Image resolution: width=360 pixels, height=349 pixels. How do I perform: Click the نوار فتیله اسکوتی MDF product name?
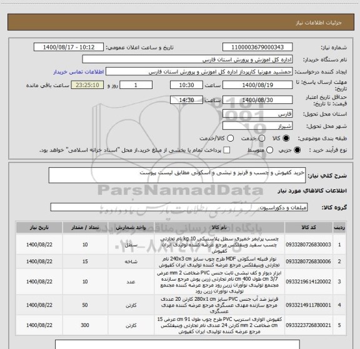[x=219, y=261]
